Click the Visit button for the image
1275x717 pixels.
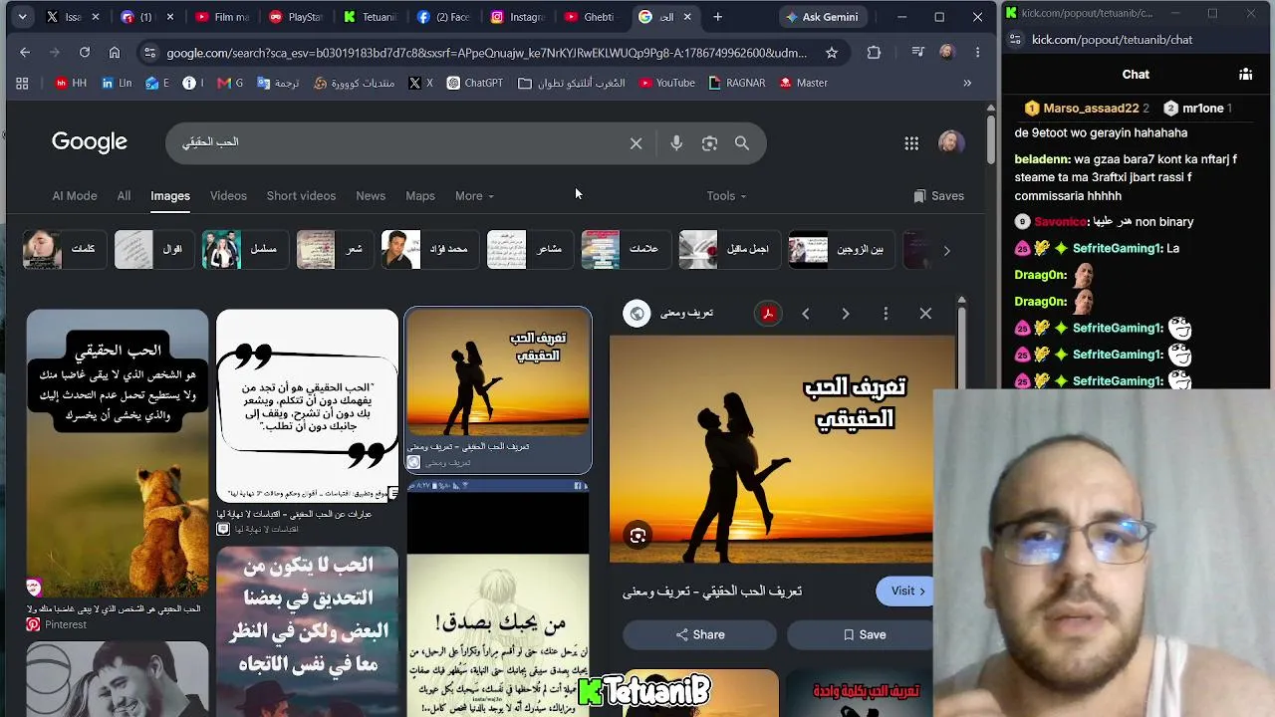click(905, 591)
